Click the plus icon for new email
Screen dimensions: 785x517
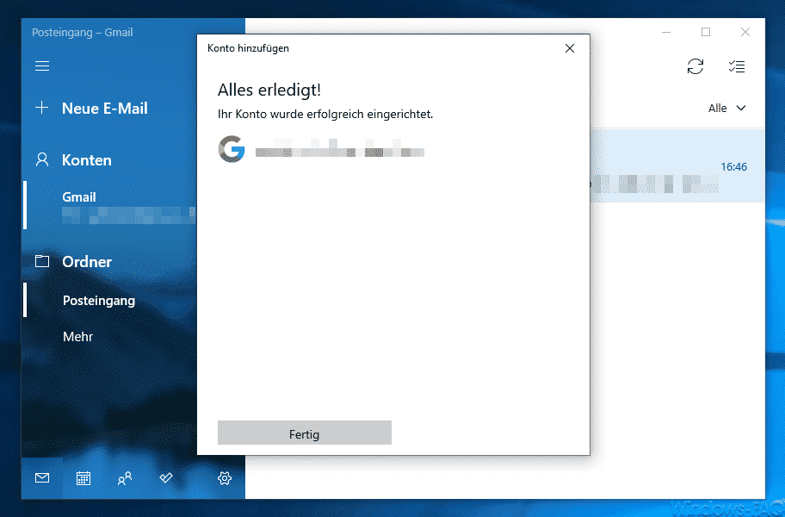coord(42,108)
